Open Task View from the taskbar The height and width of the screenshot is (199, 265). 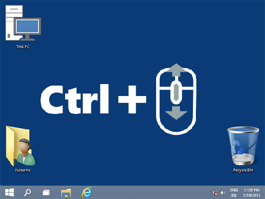pyautogui.click(x=46, y=193)
